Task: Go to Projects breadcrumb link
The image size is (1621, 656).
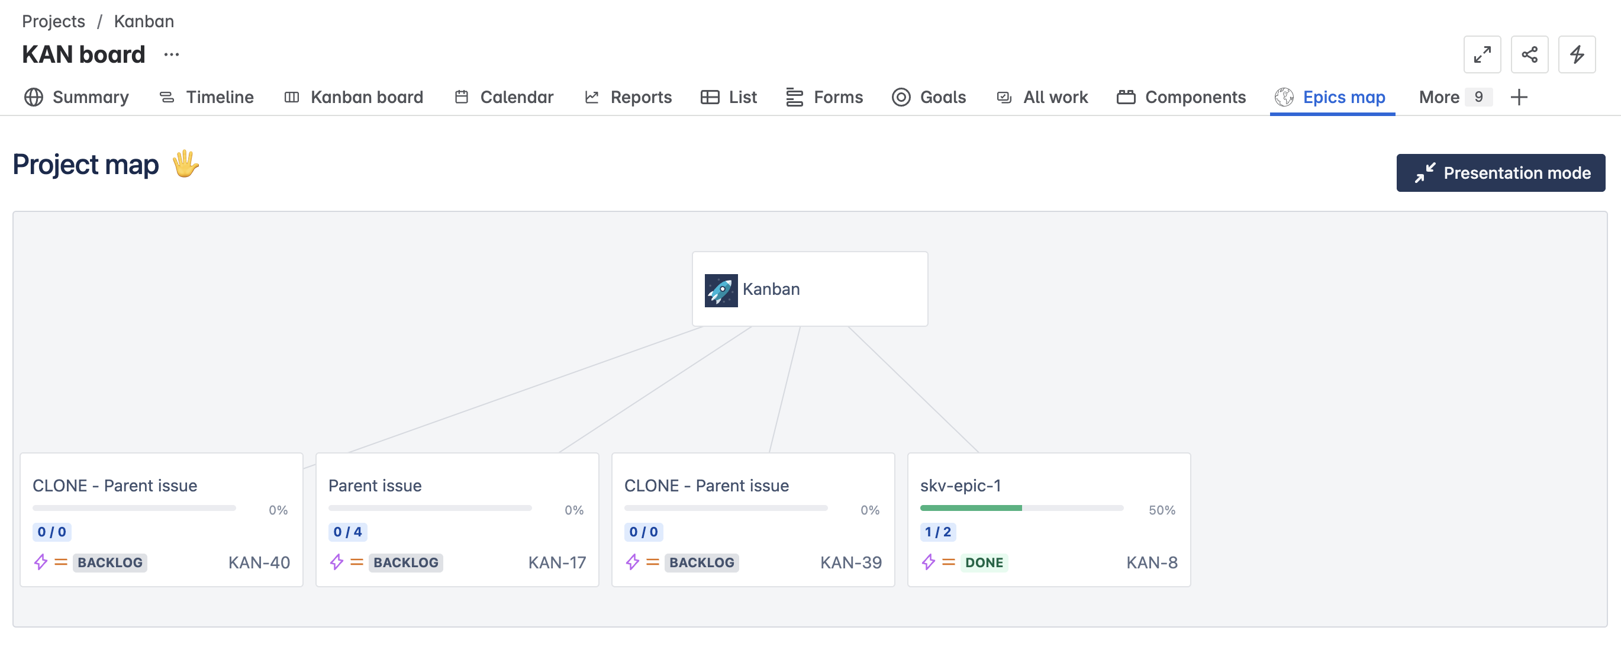Action: click(53, 21)
